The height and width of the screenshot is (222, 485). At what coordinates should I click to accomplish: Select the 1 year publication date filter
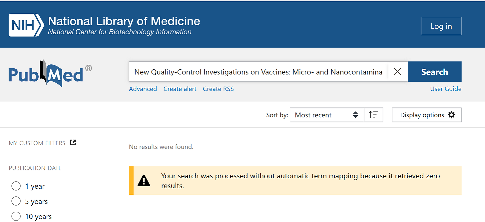coord(16,186)
